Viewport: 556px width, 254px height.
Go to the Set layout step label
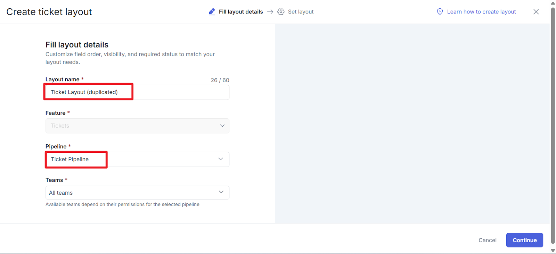coord(301,12)
